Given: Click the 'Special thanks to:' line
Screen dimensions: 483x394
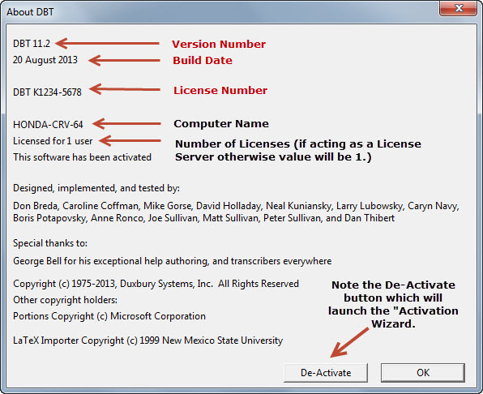Looking at the screenshot, I should click(x=50, y=243).
